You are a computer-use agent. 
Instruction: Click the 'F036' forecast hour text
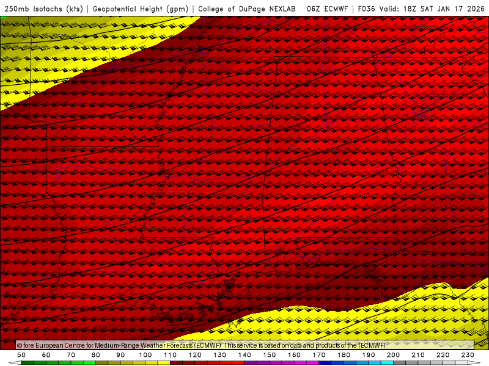click(x=366, y=9)
